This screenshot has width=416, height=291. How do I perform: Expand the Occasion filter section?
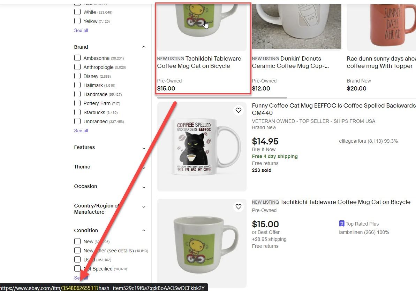point(144,187)
